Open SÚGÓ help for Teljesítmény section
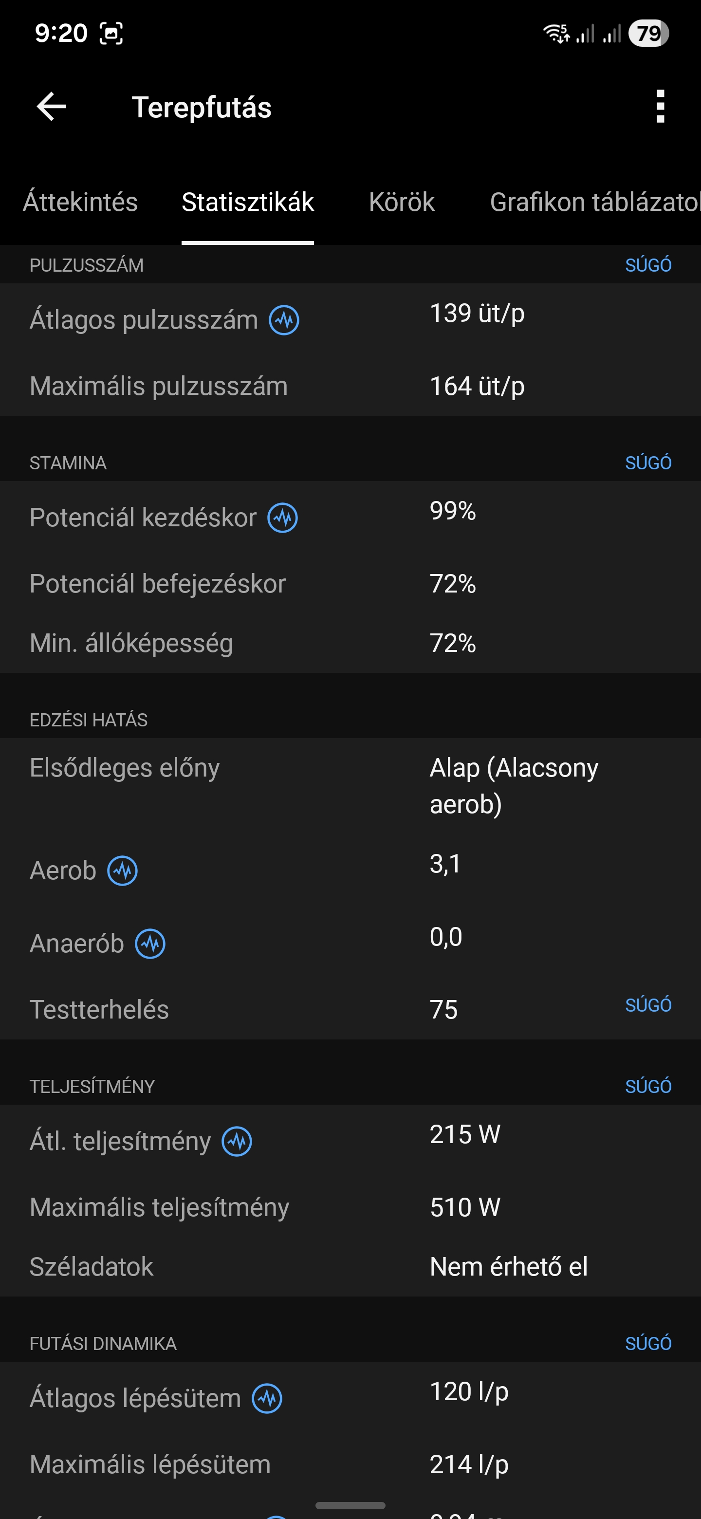The height and width of the screenshot is (1519, 701). pyautogui.click(x=648, y=1086)
